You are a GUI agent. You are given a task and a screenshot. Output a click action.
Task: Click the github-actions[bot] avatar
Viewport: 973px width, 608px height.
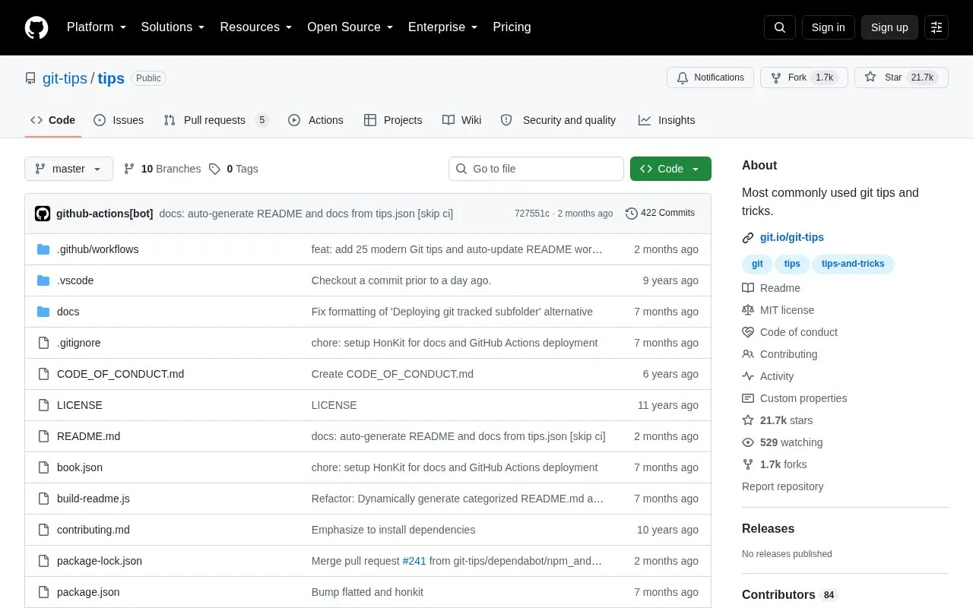click(x=43, y=214)
